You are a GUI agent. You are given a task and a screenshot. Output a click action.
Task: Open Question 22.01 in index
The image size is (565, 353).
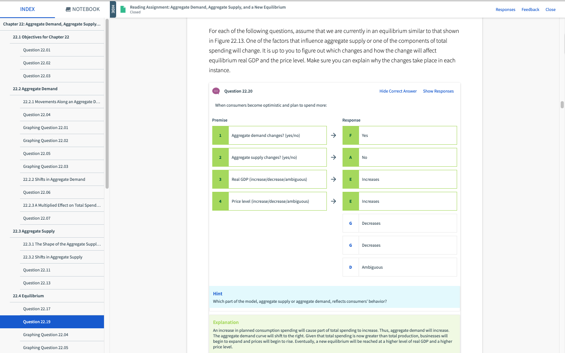click(62, 50)
